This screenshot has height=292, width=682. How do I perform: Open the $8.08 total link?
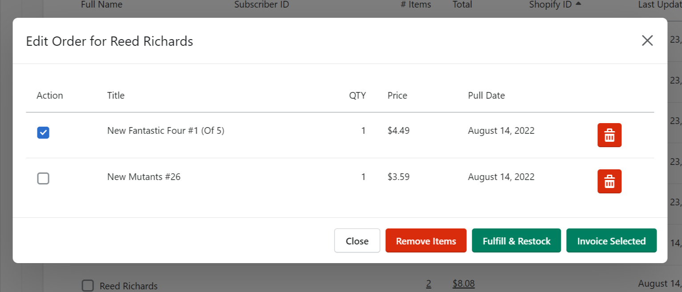coord(463,284)
